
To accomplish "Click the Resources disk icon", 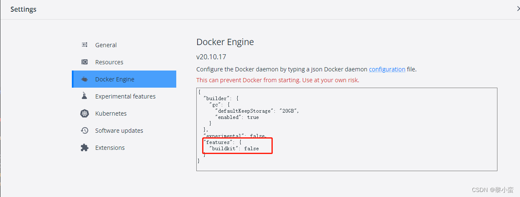I will [85, 62].
